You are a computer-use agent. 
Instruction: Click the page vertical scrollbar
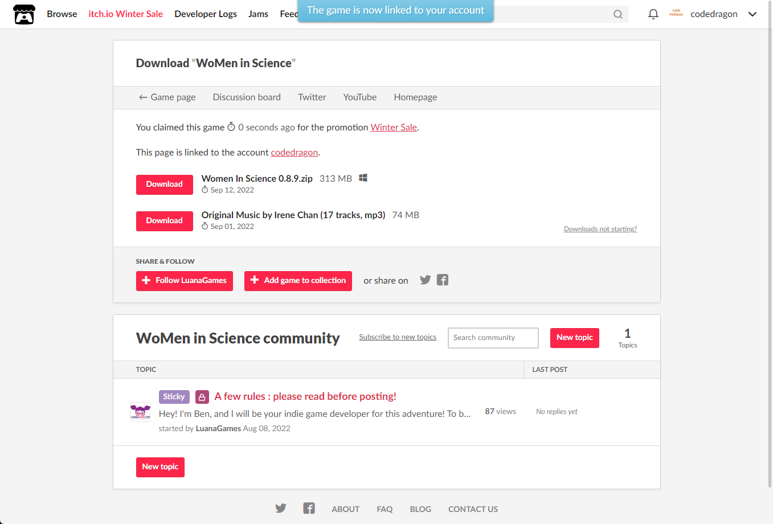pos(771,244)
